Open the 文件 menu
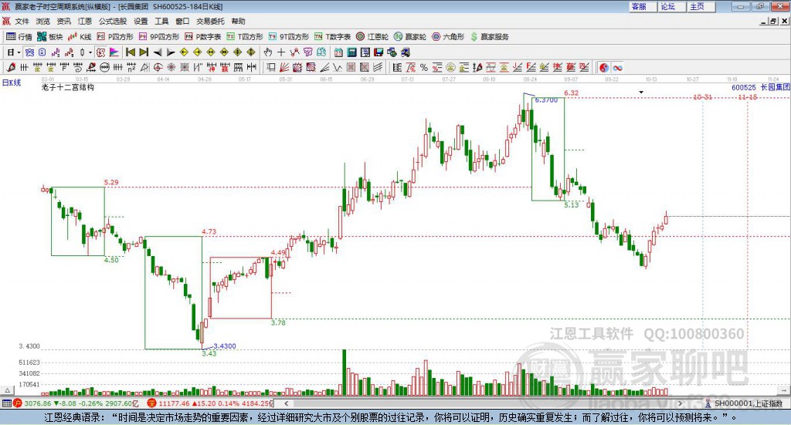This screenshot has height=425, width=791. pyautogui.click(x=22, y=21)
